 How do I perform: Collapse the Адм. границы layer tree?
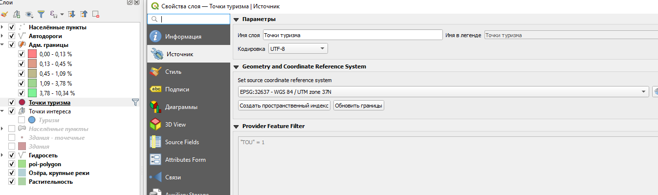[3, 45]
